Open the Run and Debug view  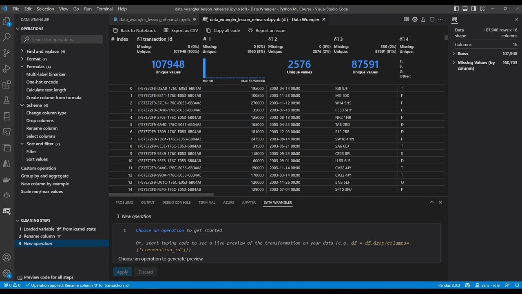7,69
